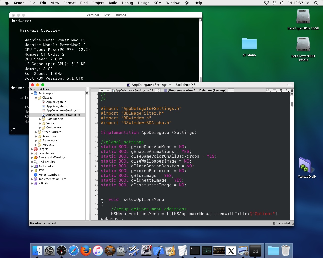This screenshot has width=323, height=258.
Task: Go back in Xcode editor history
Action: pos(102,90)
